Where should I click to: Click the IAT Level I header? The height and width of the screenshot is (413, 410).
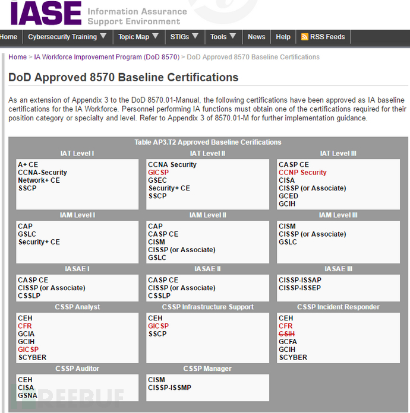[77, 153]
